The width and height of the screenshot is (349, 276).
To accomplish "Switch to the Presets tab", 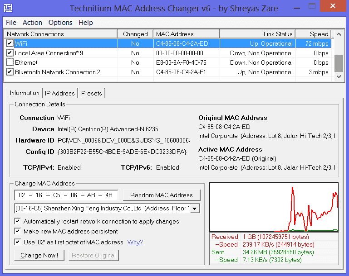I will [x=92, y=93].
